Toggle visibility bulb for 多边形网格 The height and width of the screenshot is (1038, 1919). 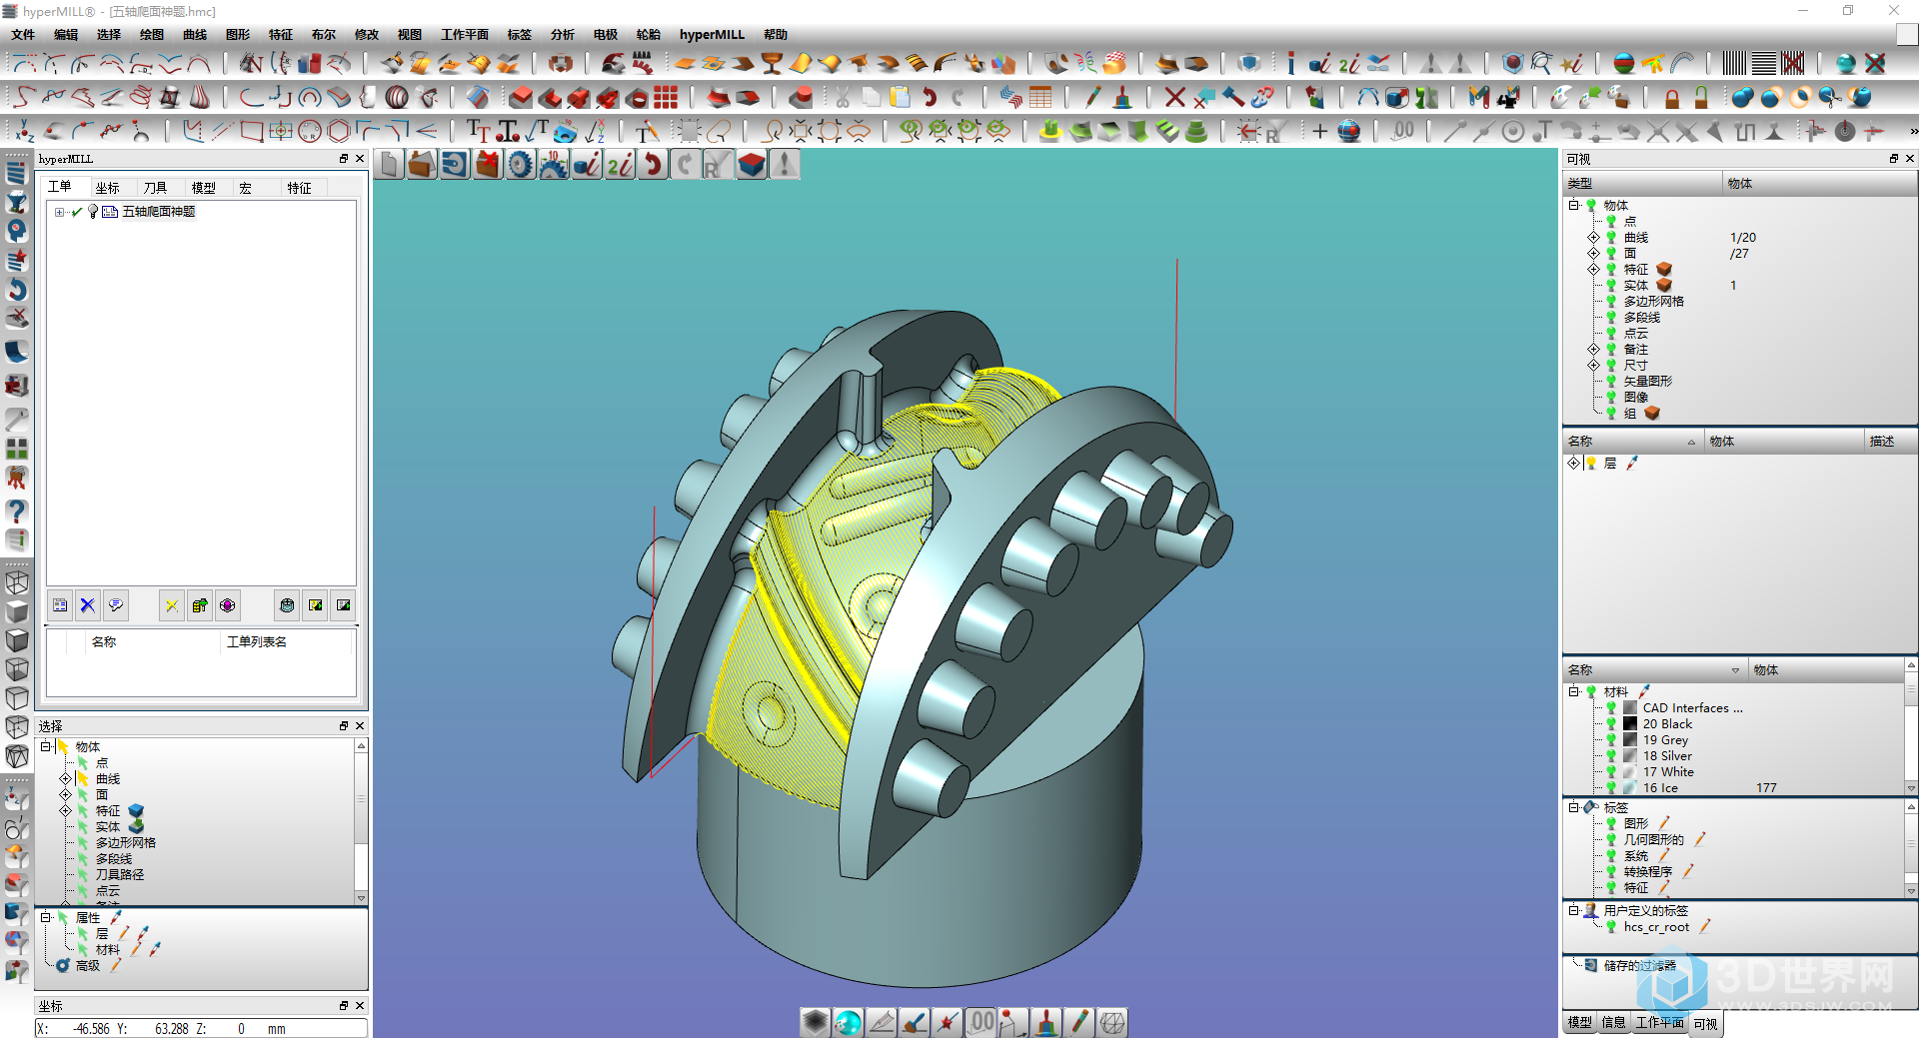coord(1611,301)
